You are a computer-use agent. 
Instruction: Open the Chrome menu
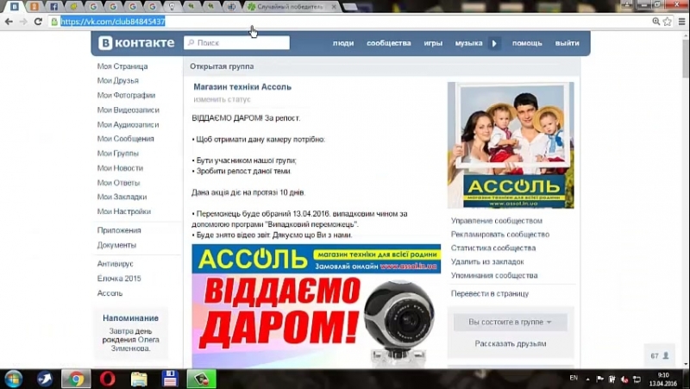pos(682,21)
